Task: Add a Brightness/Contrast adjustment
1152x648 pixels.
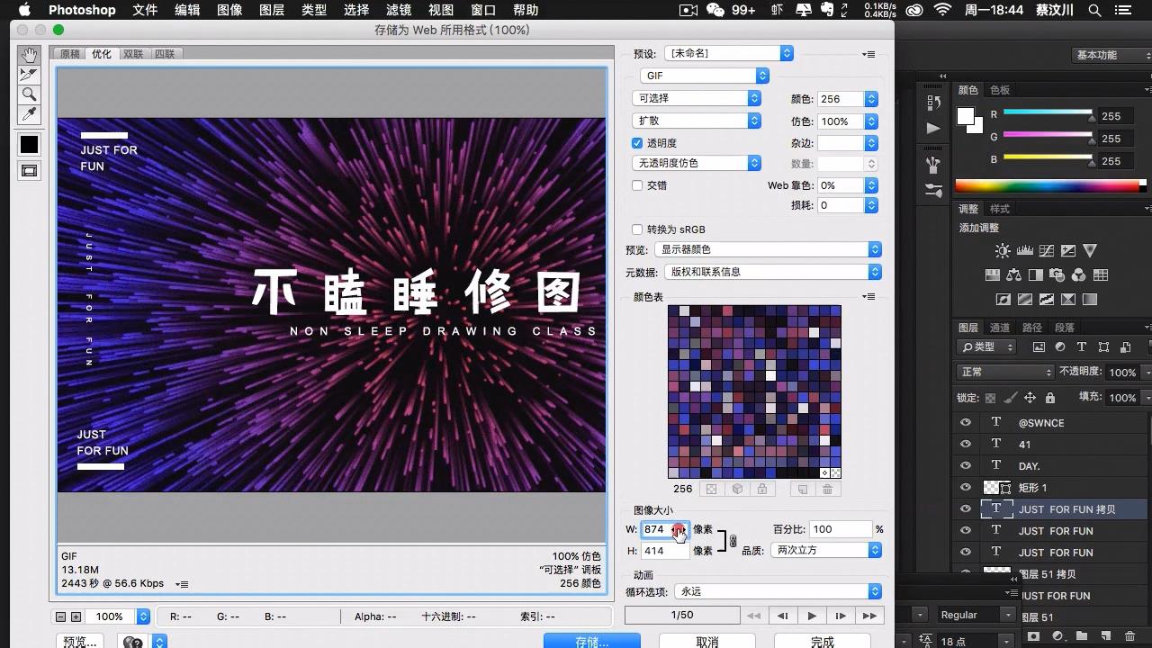Action: 1003,251
